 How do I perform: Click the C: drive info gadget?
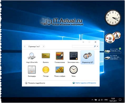click(113, 51)
